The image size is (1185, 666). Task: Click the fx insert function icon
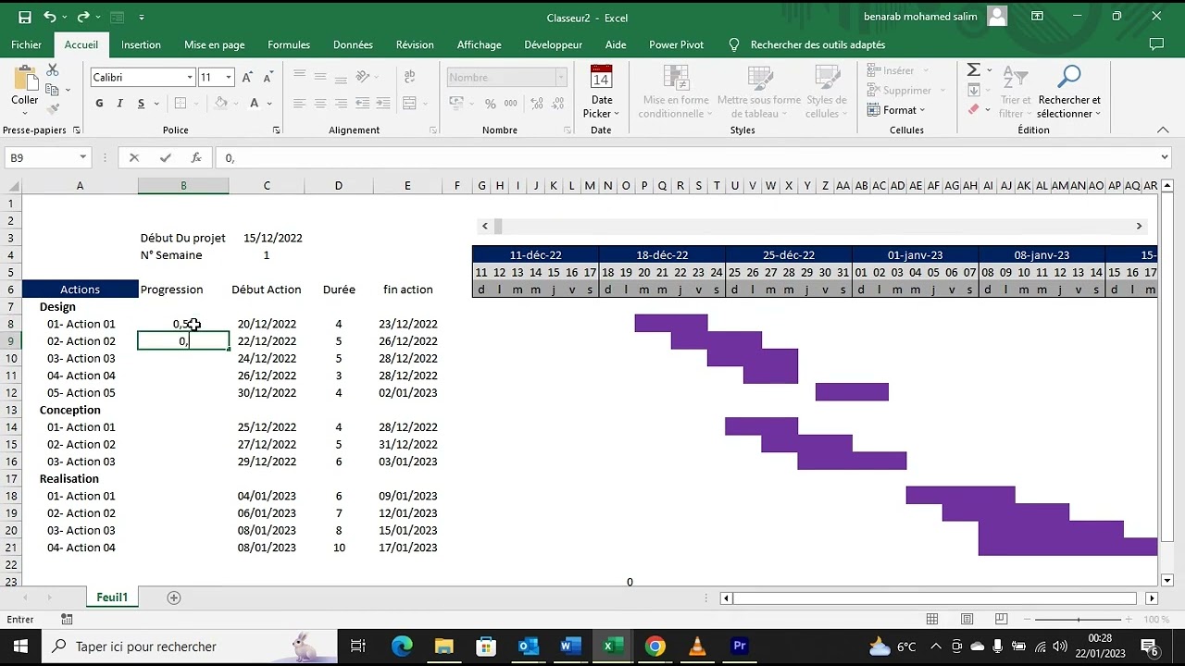196,158
